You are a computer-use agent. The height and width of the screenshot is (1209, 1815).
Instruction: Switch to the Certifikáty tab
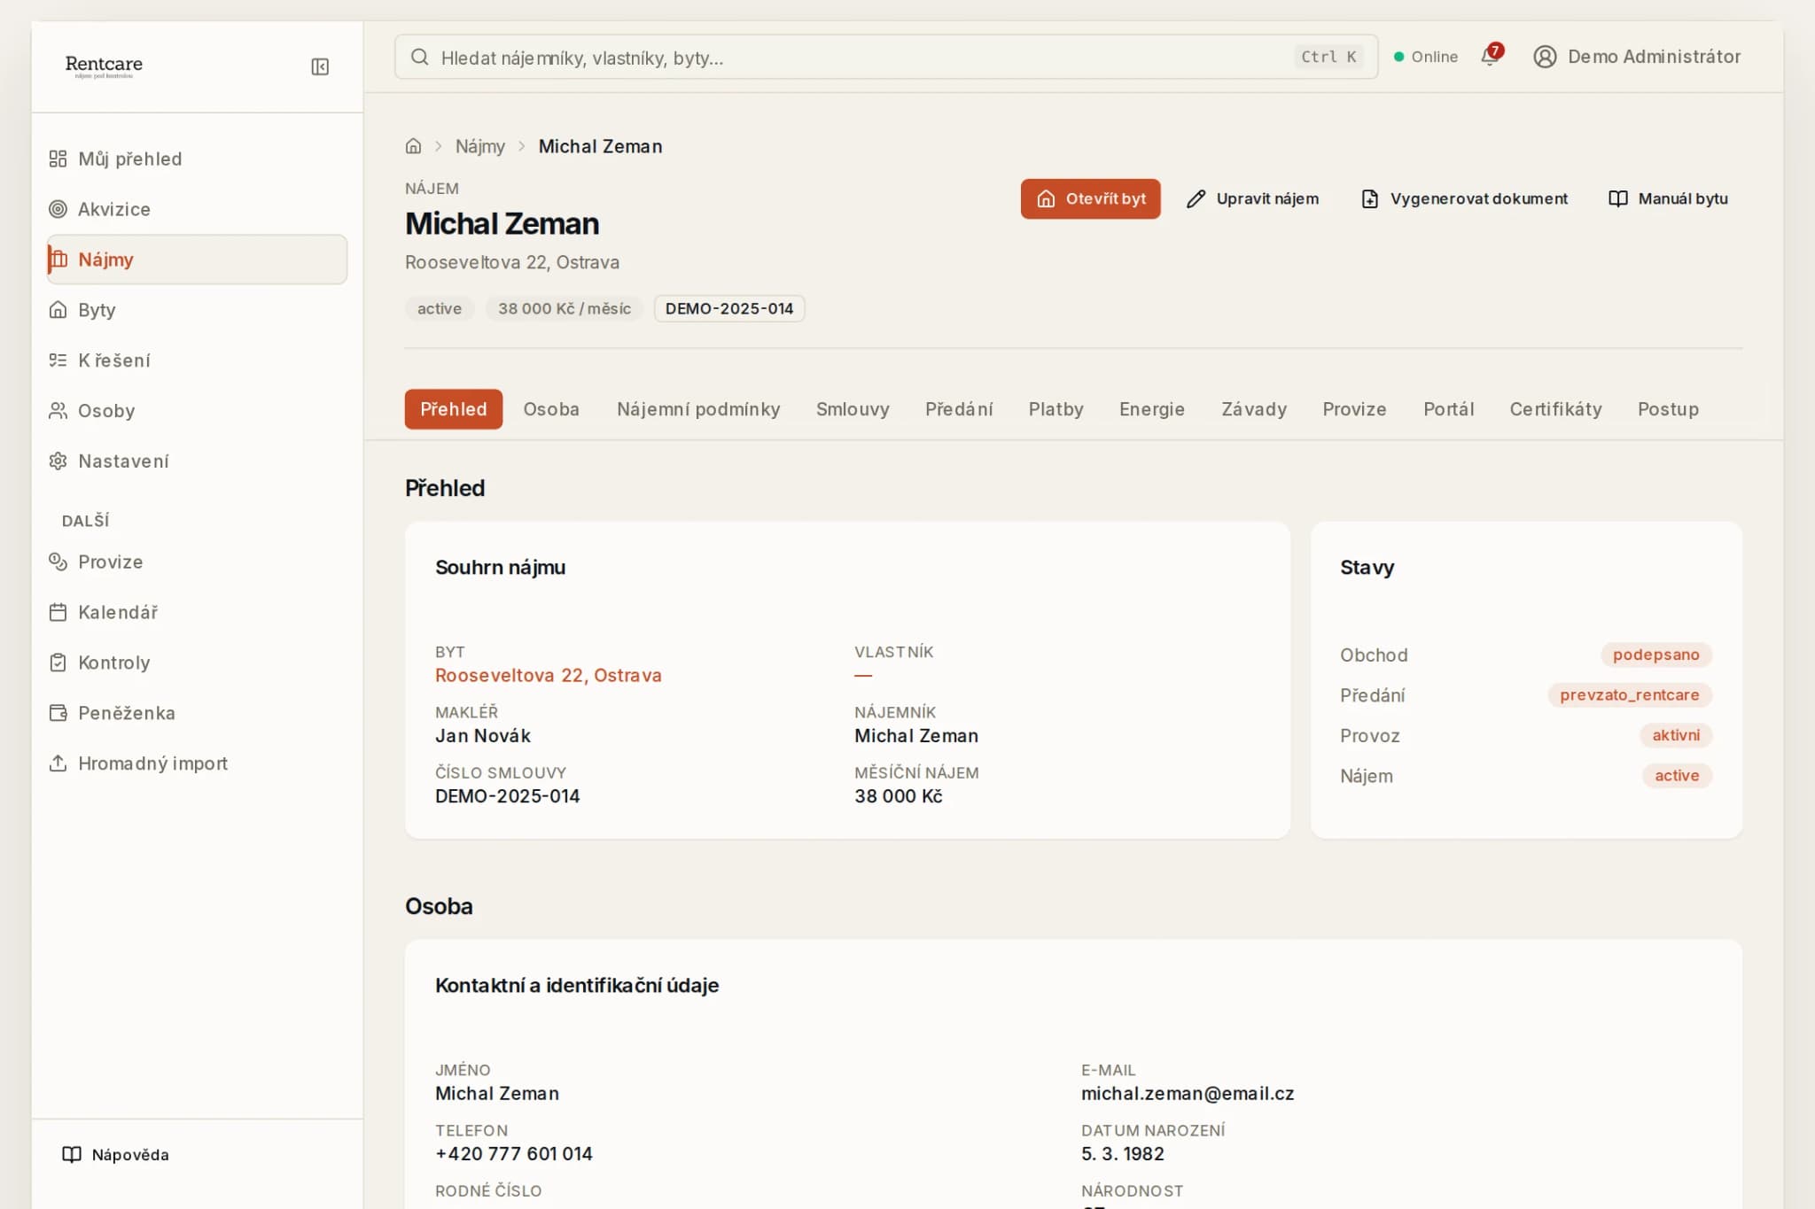[1556, 409]
